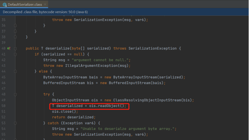Click return deserialized statement

point(74,117)
